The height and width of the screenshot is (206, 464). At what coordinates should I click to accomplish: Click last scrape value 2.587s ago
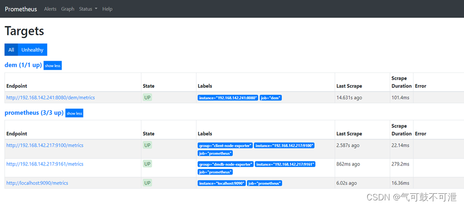tap(348, 145)
